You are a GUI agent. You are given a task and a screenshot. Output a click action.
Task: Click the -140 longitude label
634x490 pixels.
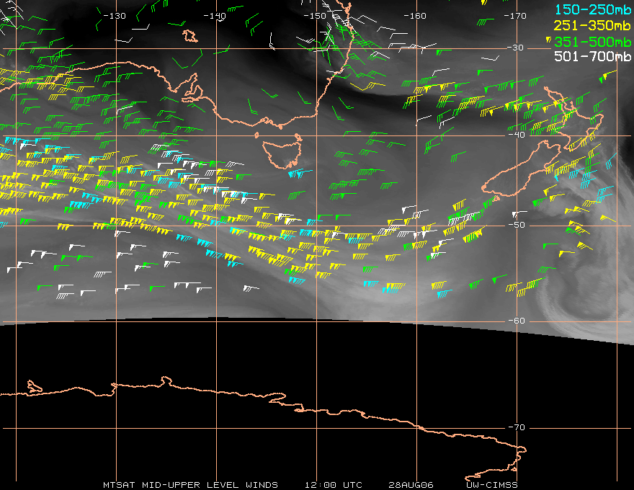coord(214,16)
